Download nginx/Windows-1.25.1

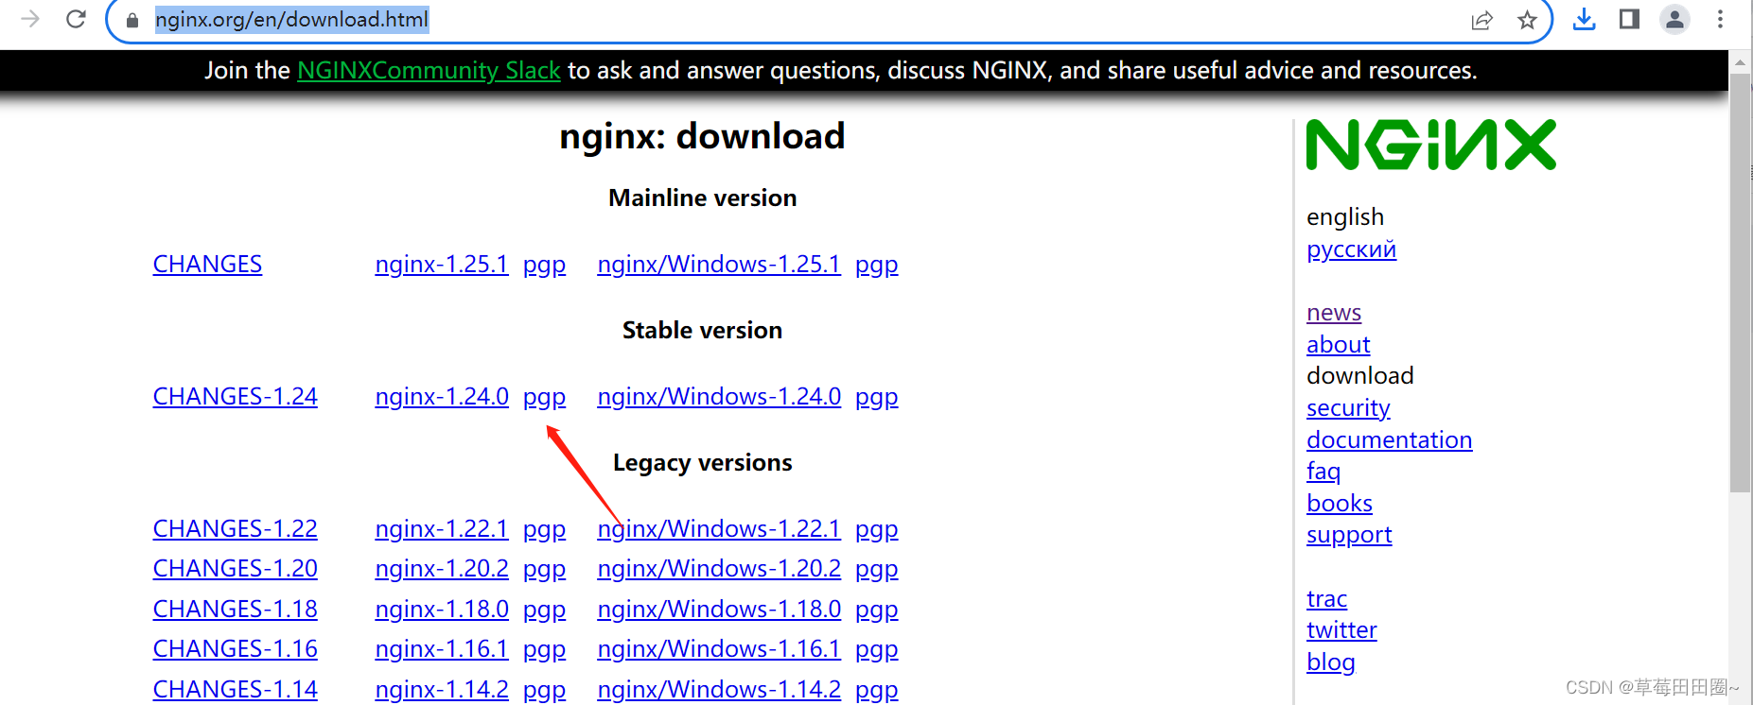pyautogui.click(x=719, y=265)
